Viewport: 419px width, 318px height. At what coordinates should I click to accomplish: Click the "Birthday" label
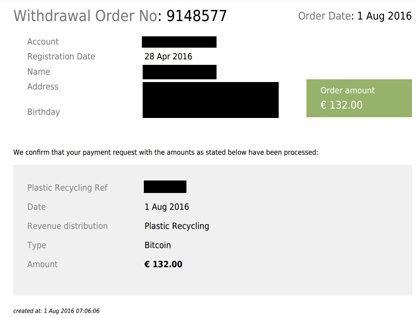(x=43, y=112)
